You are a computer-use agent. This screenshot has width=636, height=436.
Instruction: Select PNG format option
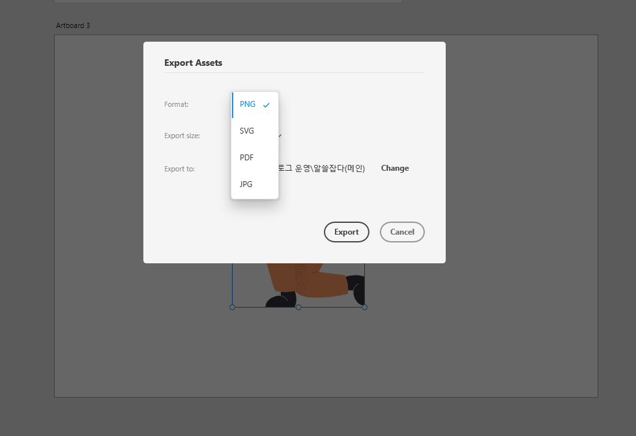[255, 105]
